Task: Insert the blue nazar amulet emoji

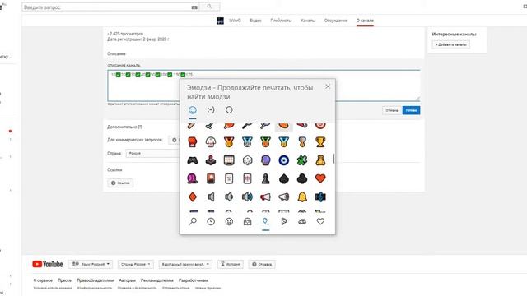Action: pos(283,160)
